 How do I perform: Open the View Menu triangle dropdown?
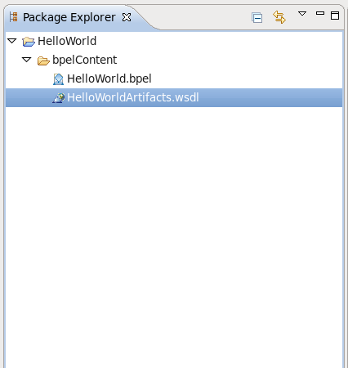pyautogui.click(x=302, y=13)
